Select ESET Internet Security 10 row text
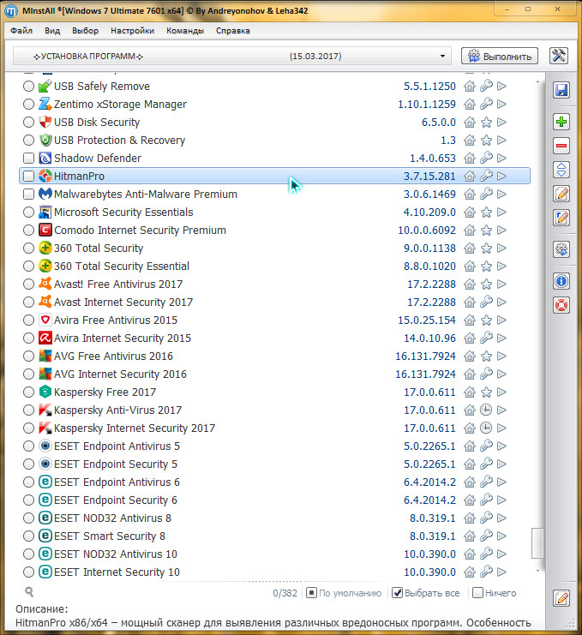The width and height of the screenshot is (582, 635). click(x=117, y=572)
